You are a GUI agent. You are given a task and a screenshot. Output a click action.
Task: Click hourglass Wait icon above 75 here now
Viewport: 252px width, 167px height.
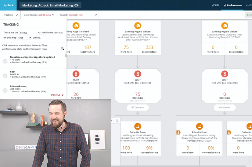tap(138, 74)
